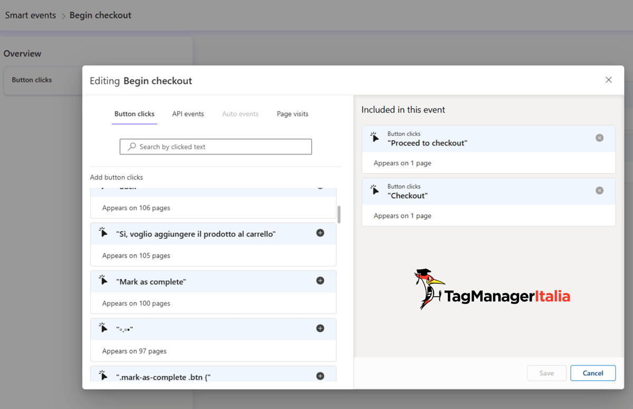Click the Cancel button
The width and height of the screenshot is (633, 409).
point(593,373)
